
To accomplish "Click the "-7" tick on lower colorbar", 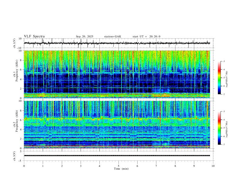I will pyautogui.click(x=223, y=144).
